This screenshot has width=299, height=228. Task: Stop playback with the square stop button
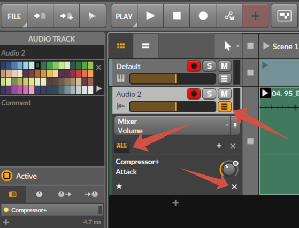177,16
